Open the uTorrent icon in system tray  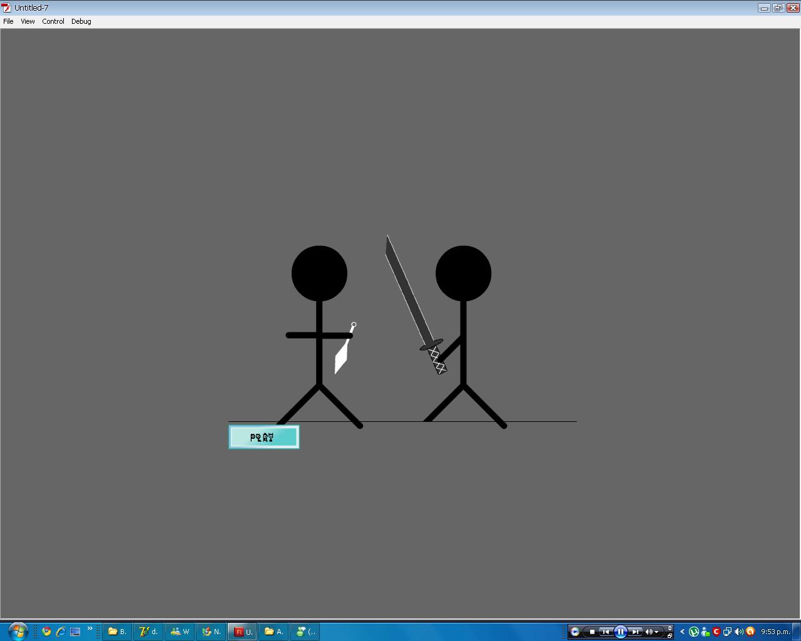point(694,632)
